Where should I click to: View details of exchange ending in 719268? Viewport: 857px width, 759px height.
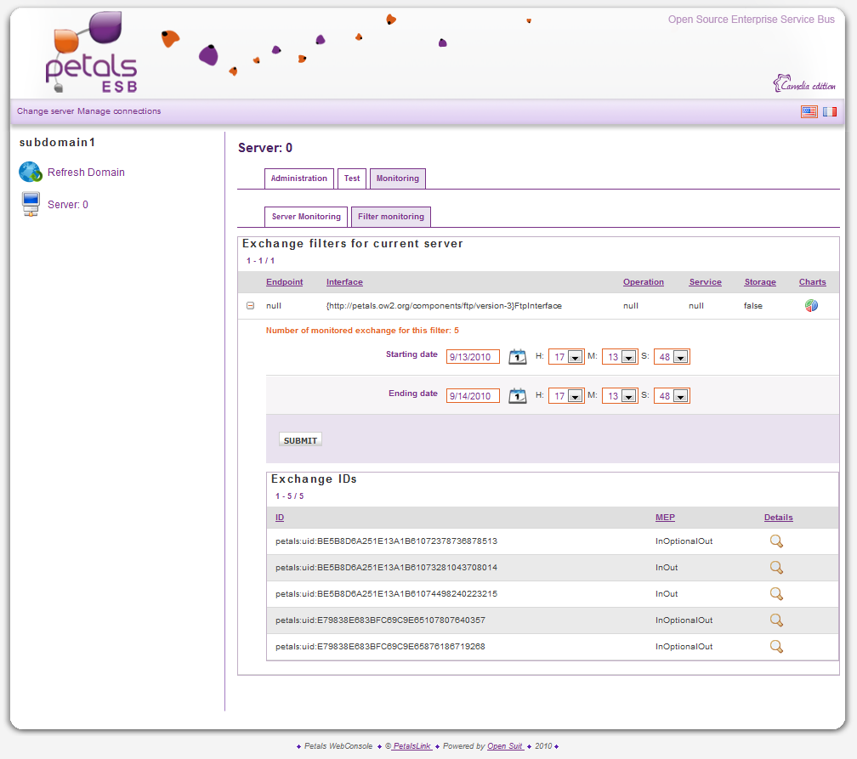point(775,647)
